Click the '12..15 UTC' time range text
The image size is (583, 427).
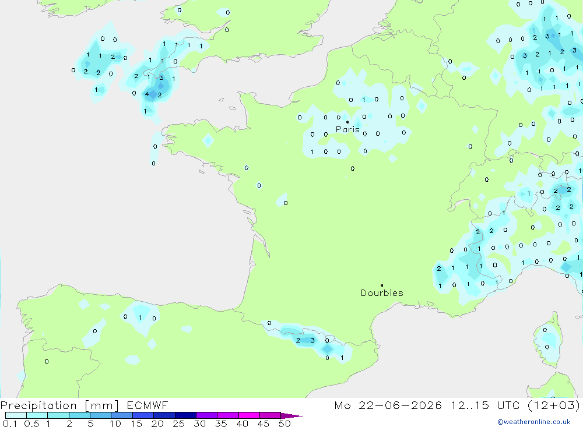pos(485,405)
